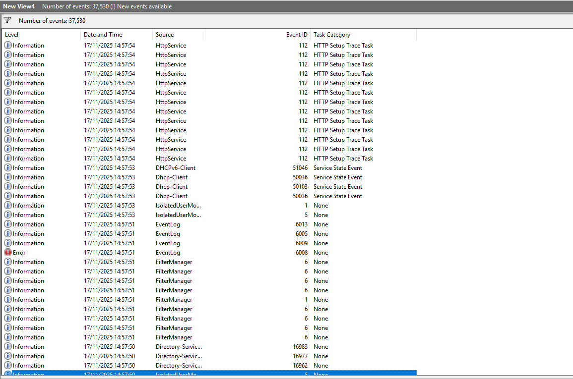Image resolution: width=573 pixels, height=379 pixels.
Task: Click the Information icon in the Directory-Servic 16962 row
Action: click(x=7, y=366)
